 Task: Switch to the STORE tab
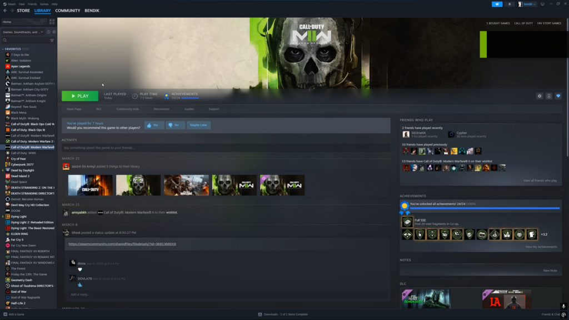(23, 11)
